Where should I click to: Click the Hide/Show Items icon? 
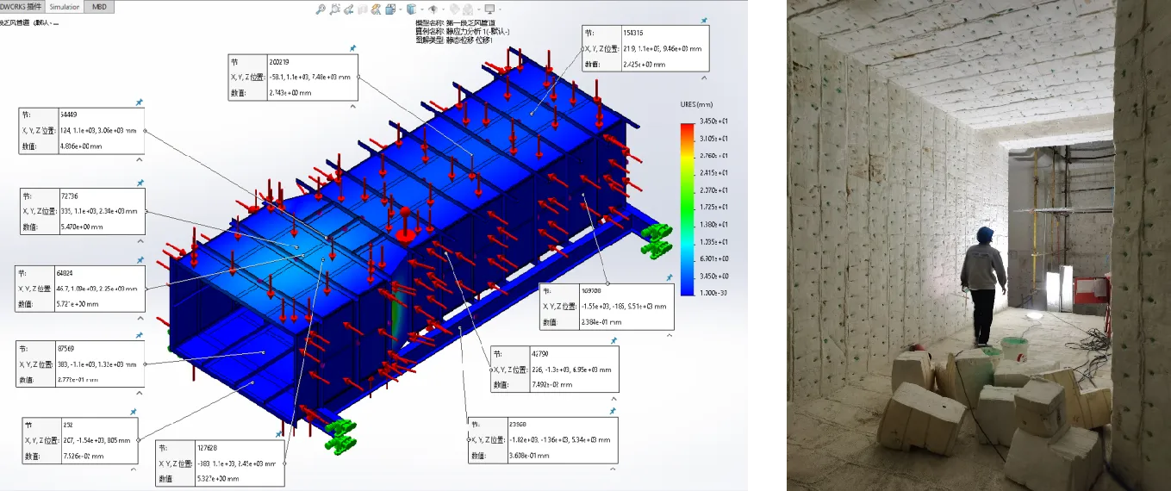[433, 9]
